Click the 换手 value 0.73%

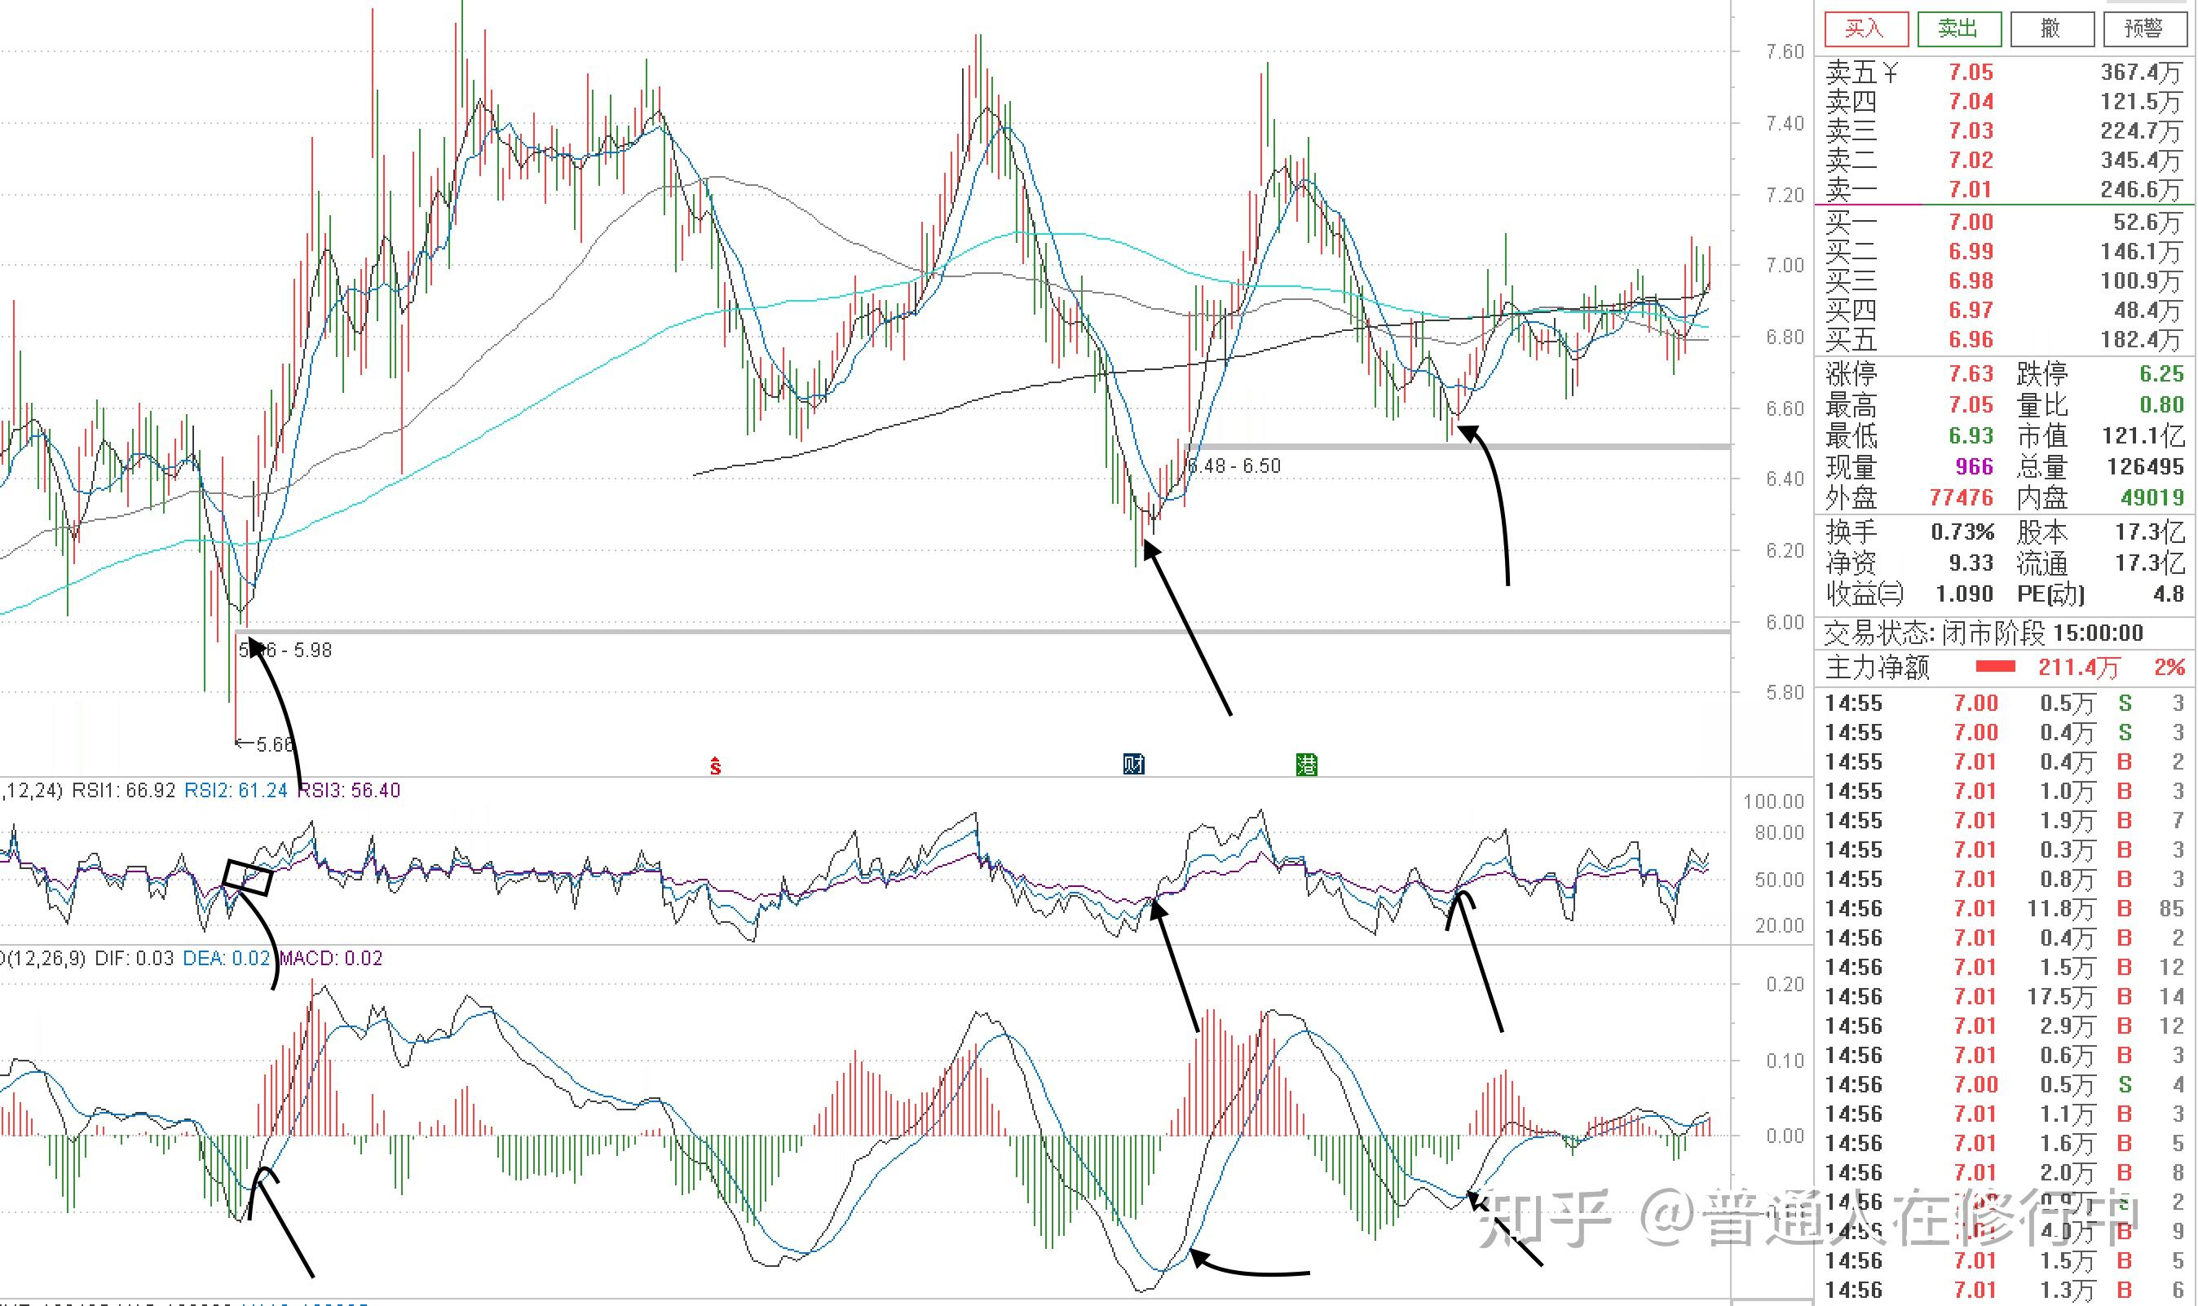pos(1962,532)
